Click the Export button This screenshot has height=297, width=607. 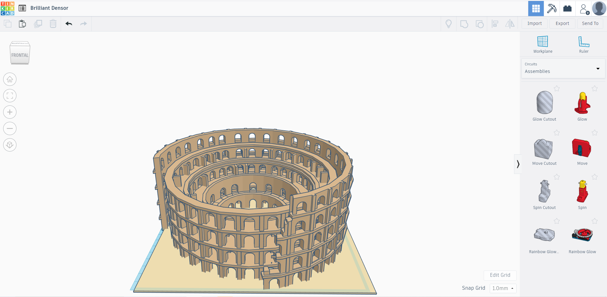562,24
